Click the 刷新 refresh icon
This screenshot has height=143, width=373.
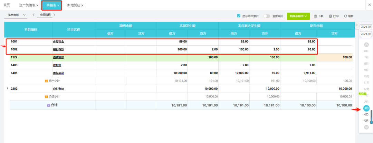(x=345, y=16)
